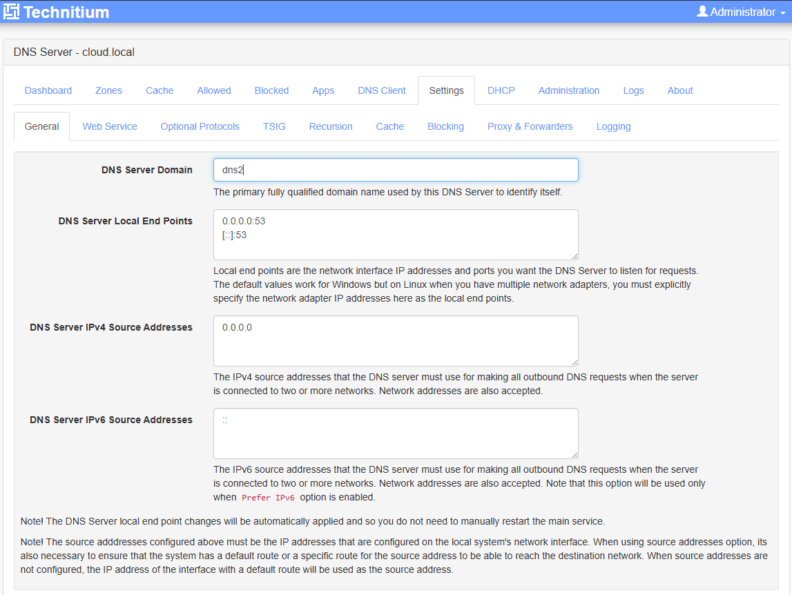The height and width of the screenshot is (595, 792).
Task: Select the TSIG settings tab
Action: click(274, 126)
